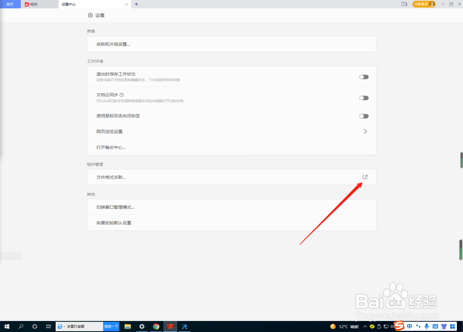Click network tray icon
The width and height of the screenshot is (463, 332).
point(386,326)
